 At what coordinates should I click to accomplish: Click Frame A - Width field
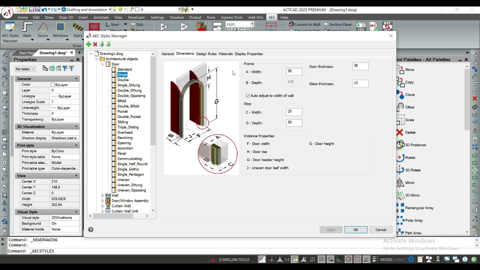[294, 71]
